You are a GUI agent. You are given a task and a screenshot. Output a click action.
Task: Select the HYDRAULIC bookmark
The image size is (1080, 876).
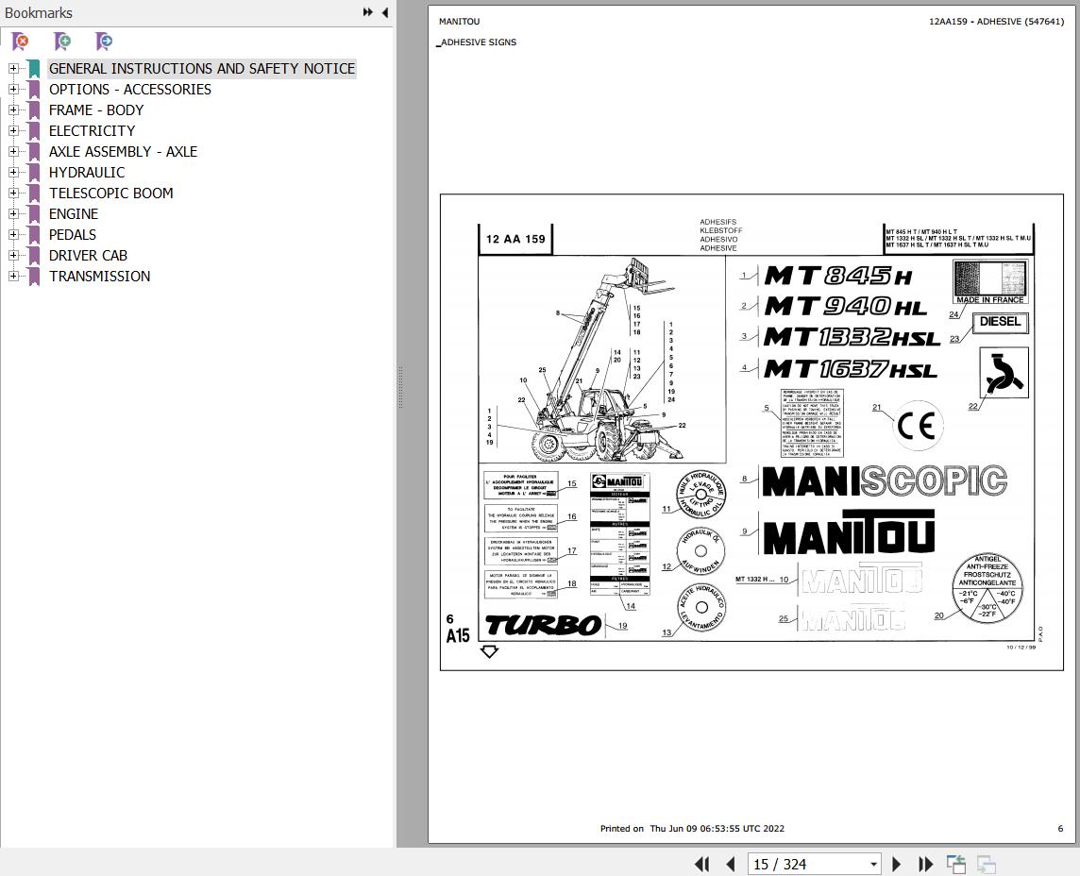click(x=87, y=172)
